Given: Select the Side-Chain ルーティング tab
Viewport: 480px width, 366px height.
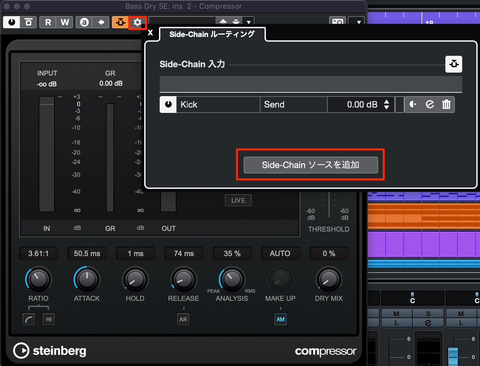Looking at the screenshot, I should tap(212, 34).
